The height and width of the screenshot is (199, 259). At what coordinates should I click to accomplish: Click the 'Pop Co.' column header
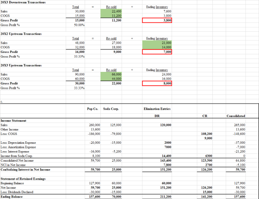coord(92,109)
